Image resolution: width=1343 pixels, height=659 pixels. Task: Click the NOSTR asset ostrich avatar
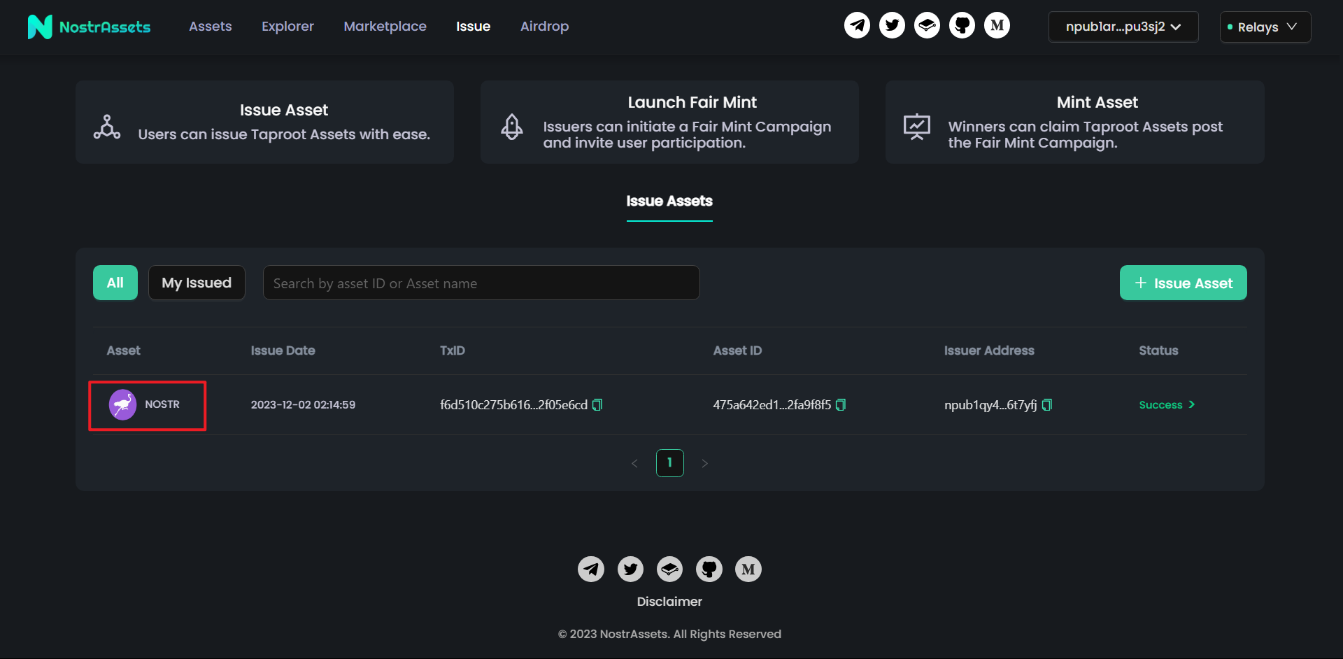point(122,404)
